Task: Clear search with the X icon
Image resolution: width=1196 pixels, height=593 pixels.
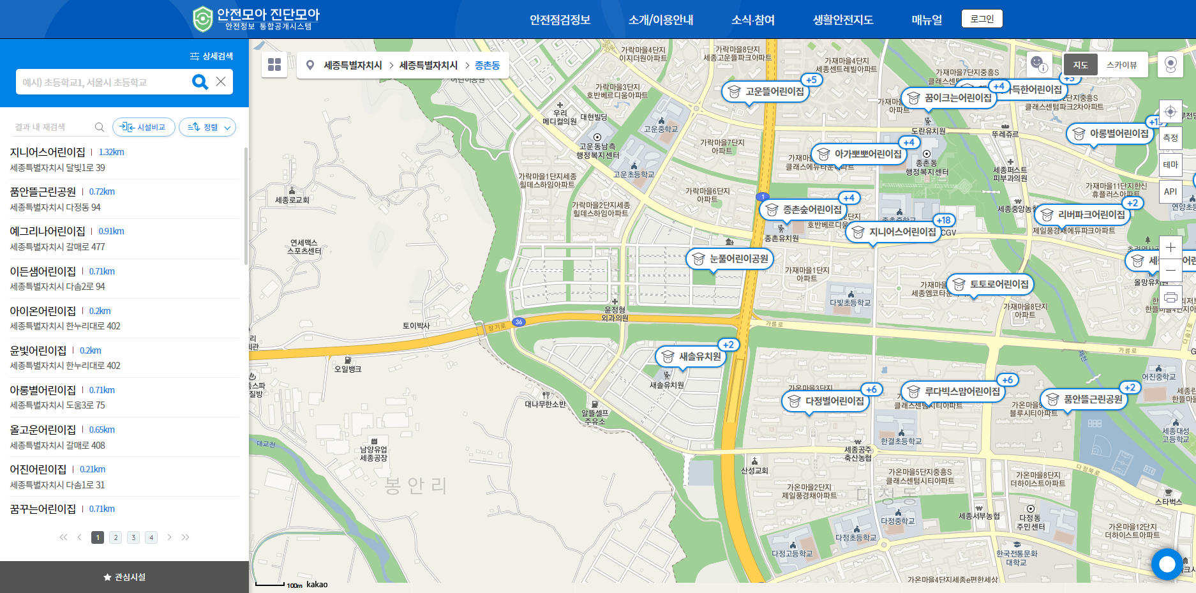Action: 221,82
